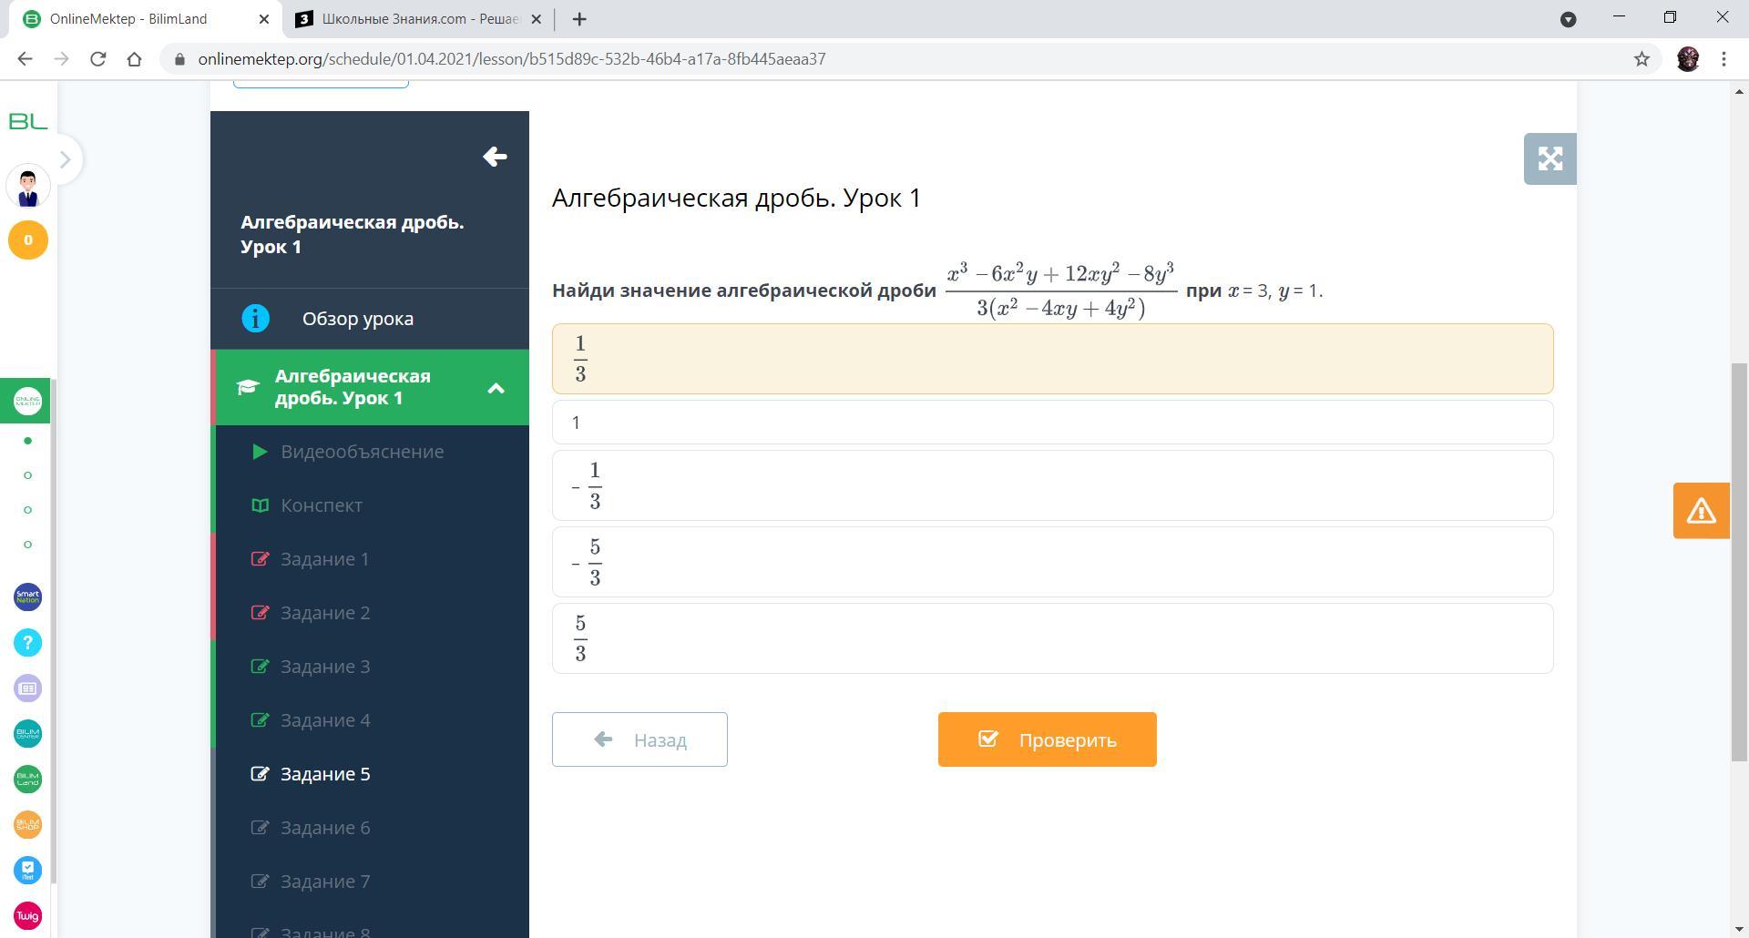This screenshot has width=1749, height=938.
Task: Click the edit icon beside Задание 3
Action: click(260, 667)
